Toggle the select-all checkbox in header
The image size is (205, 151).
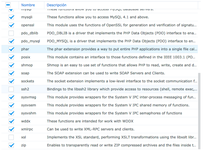point(8,5)
